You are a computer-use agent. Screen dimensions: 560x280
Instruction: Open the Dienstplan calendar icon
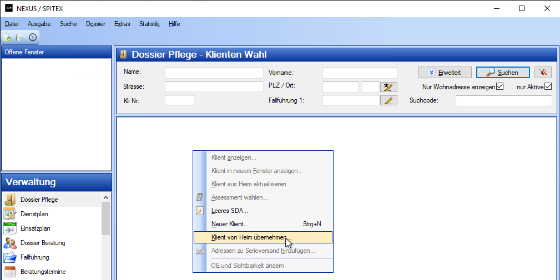pos(10,214)
